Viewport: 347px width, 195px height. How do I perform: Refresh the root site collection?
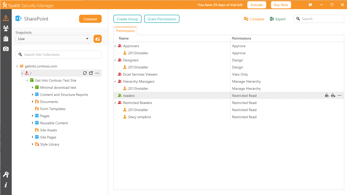pyautogui.click(x=85, y=73)
